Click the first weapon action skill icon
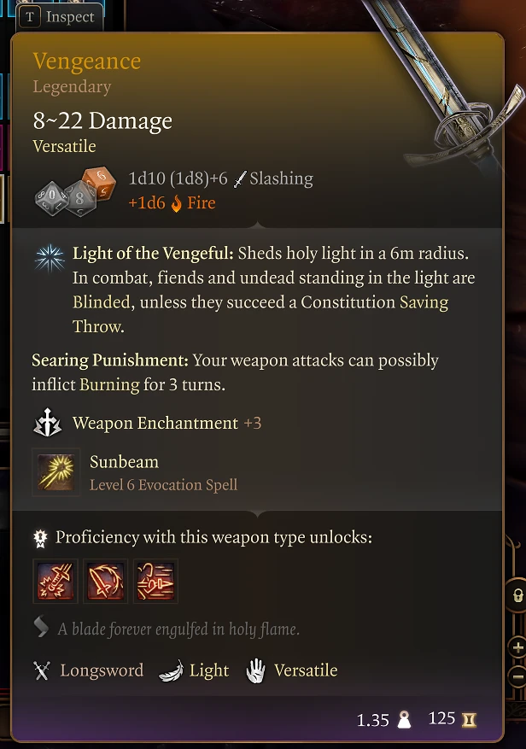Screen dimensions: 526x749 56,581
